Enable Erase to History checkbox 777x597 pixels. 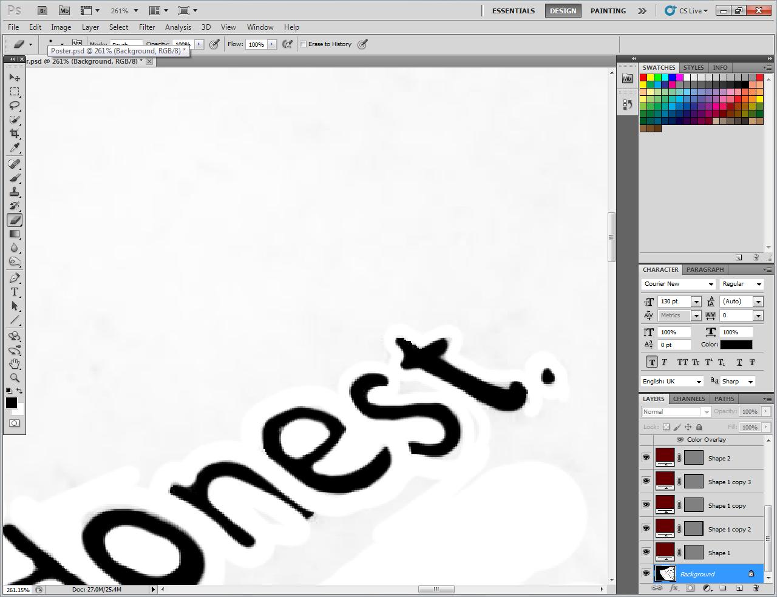coord(304,44)
